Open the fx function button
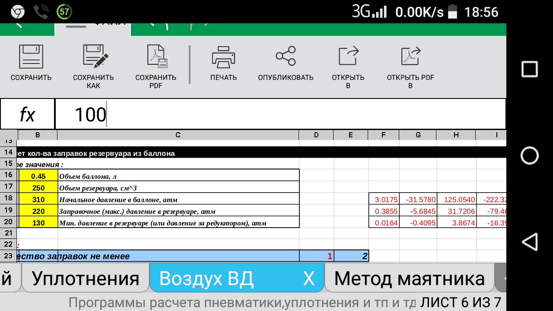 pyautogui.click(x=28, y=114)
